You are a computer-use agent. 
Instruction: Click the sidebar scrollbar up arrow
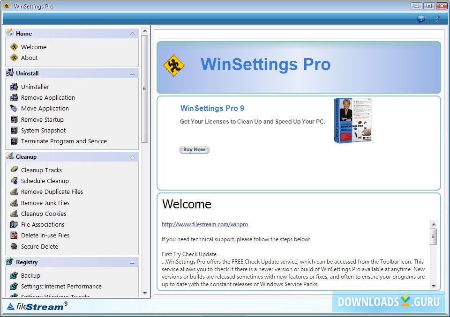(145, 30)
